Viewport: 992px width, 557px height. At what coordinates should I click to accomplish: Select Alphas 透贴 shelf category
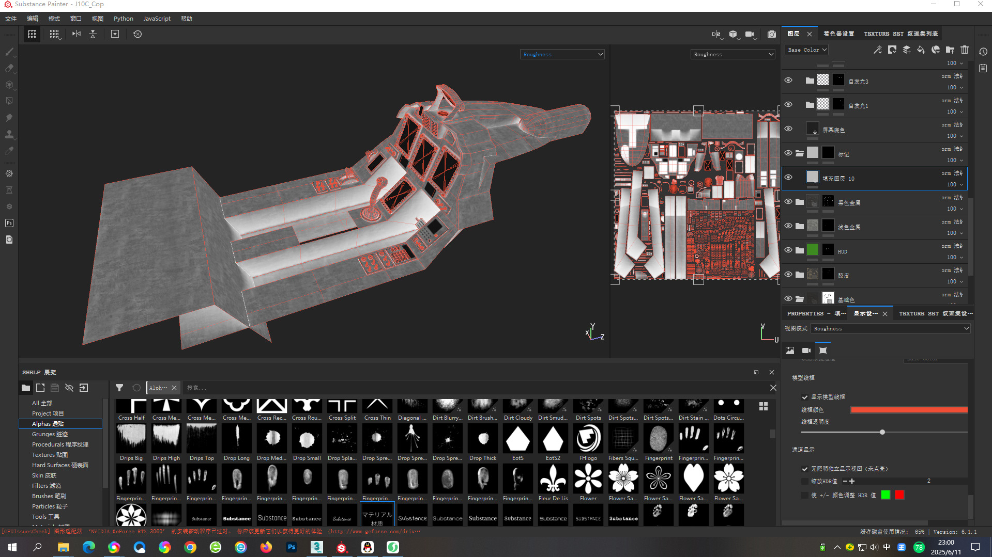(x=60, y=424)
